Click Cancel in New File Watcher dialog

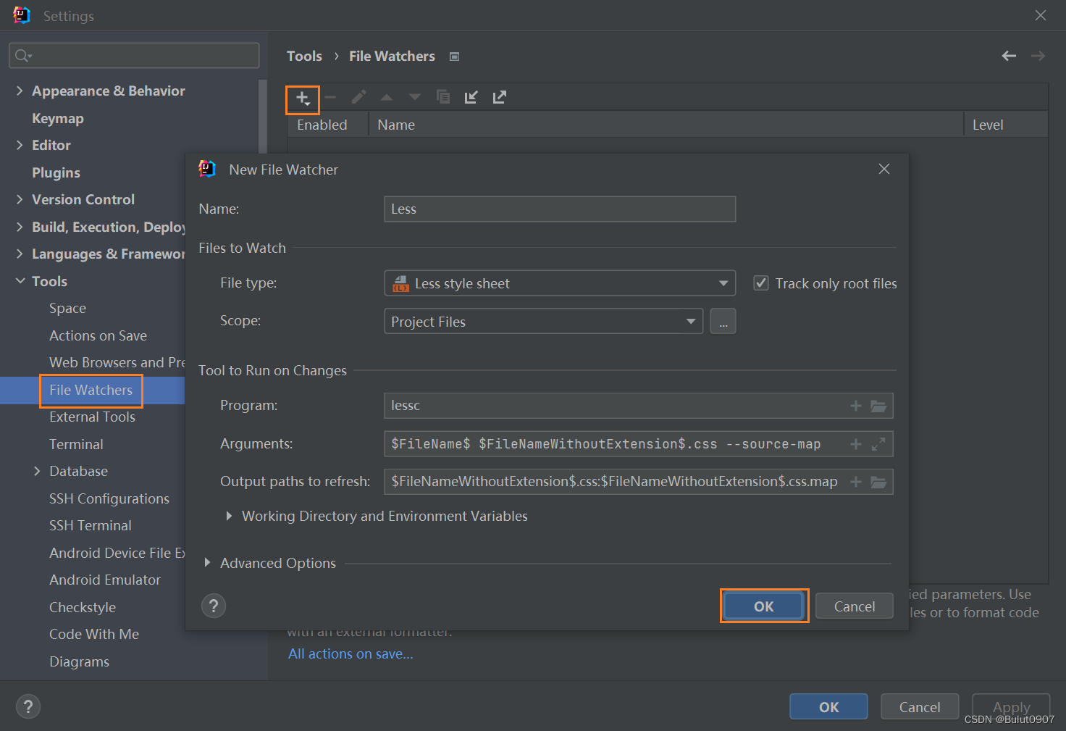coord(855,606)
